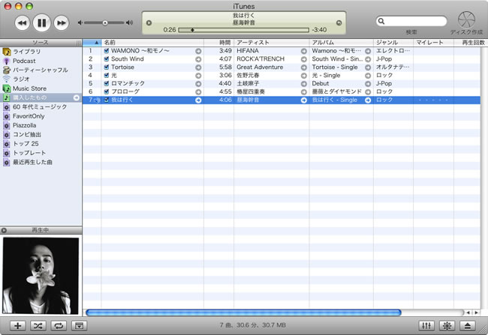
Task: Click store arrow next to Debut album
Action: (368, 84)
